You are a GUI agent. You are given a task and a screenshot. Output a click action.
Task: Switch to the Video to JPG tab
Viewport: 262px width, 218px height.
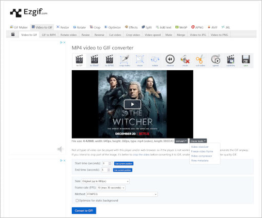pyautogui.click(x=198, y=35)
